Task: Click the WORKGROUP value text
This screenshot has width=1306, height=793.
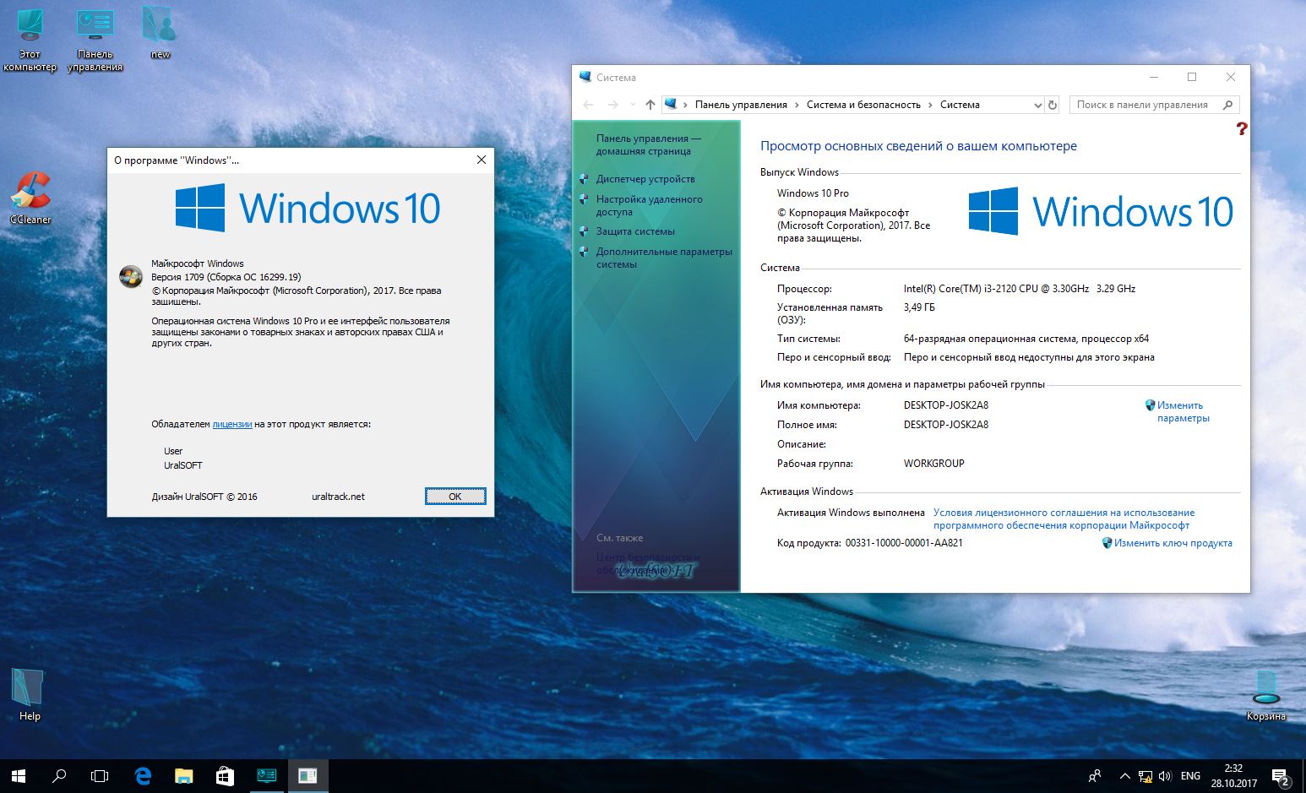Action: (x=933, y=464)
